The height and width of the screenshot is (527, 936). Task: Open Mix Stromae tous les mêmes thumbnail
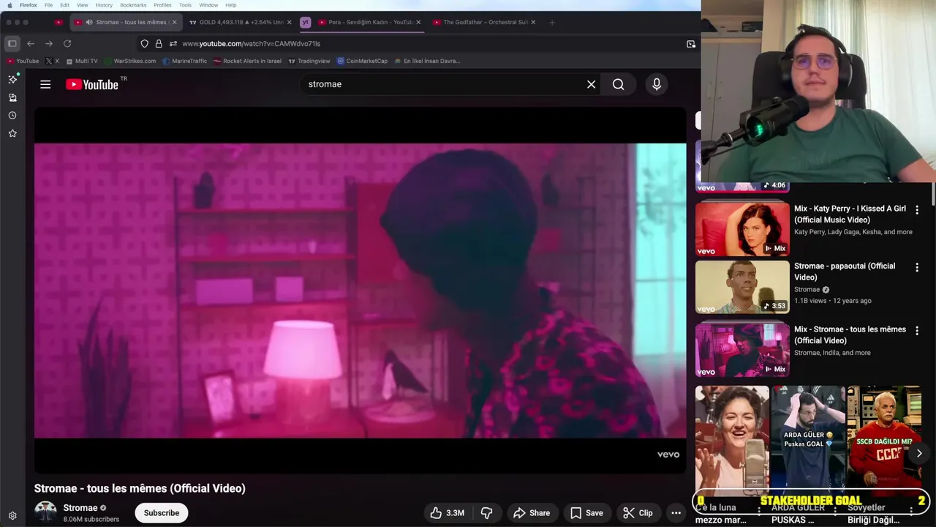pos(742,349)
